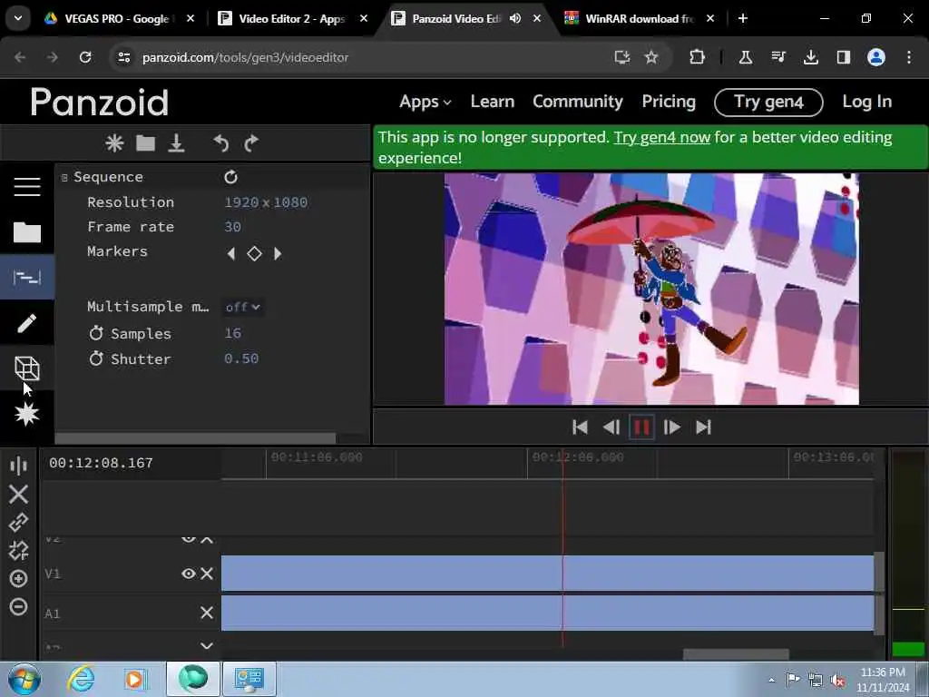Click the snapping tool in timeline toolbar

coord(18,551)
